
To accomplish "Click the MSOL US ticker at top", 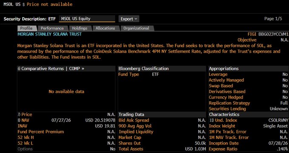I will pos(12,4).
